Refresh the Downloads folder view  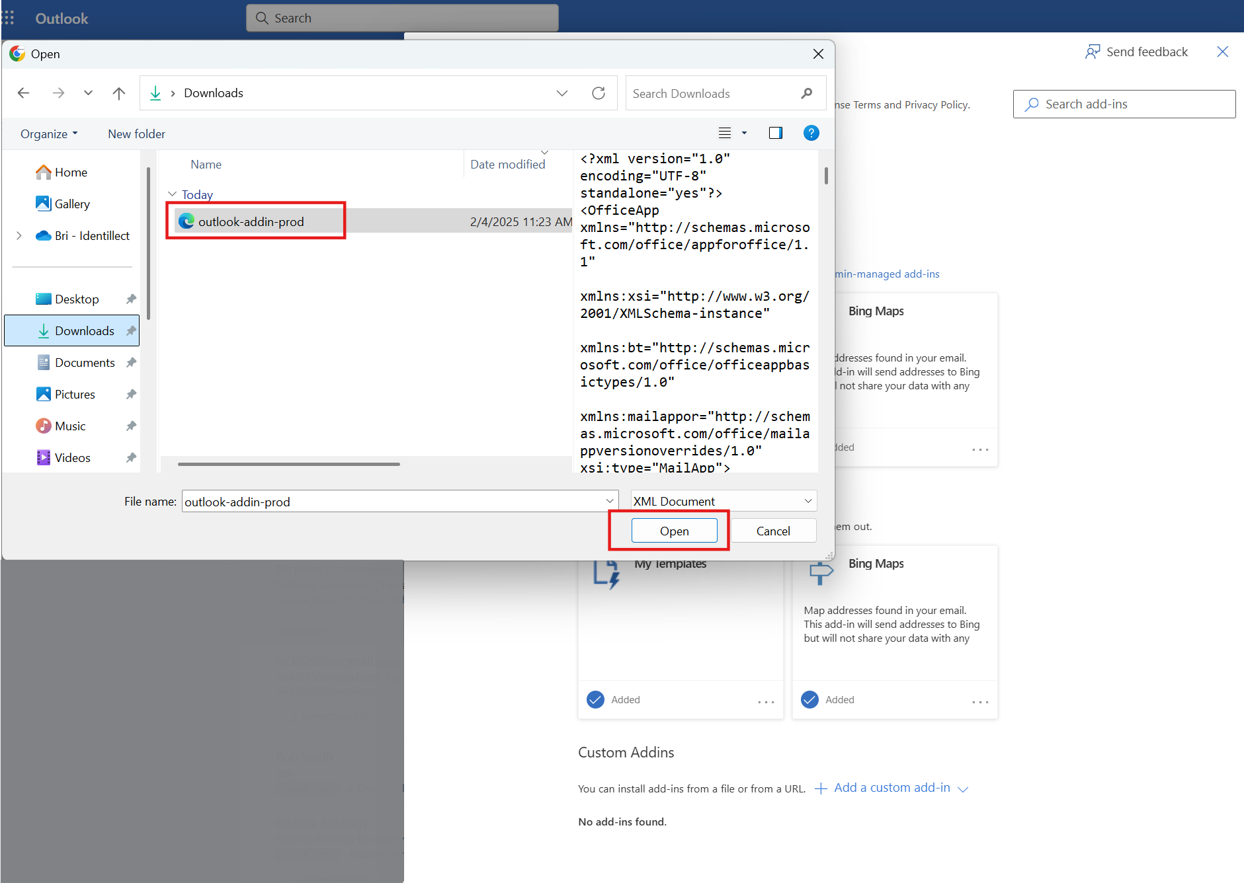pos(599,93)
